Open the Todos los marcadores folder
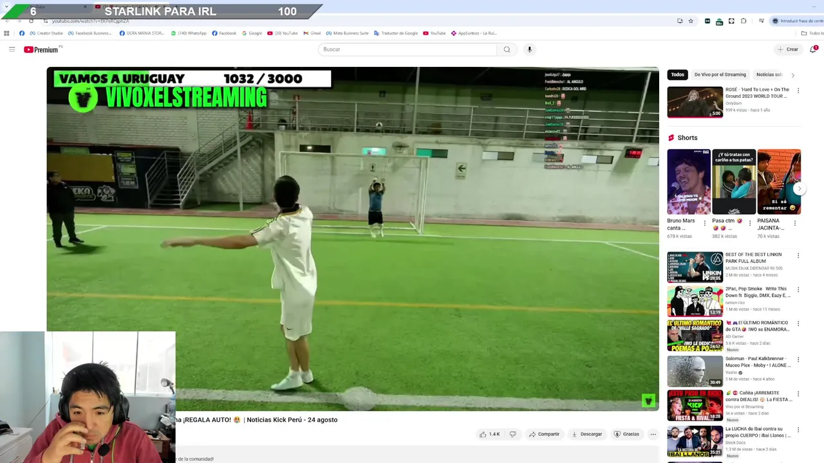The image size is (824, 463). pos(812,33)
